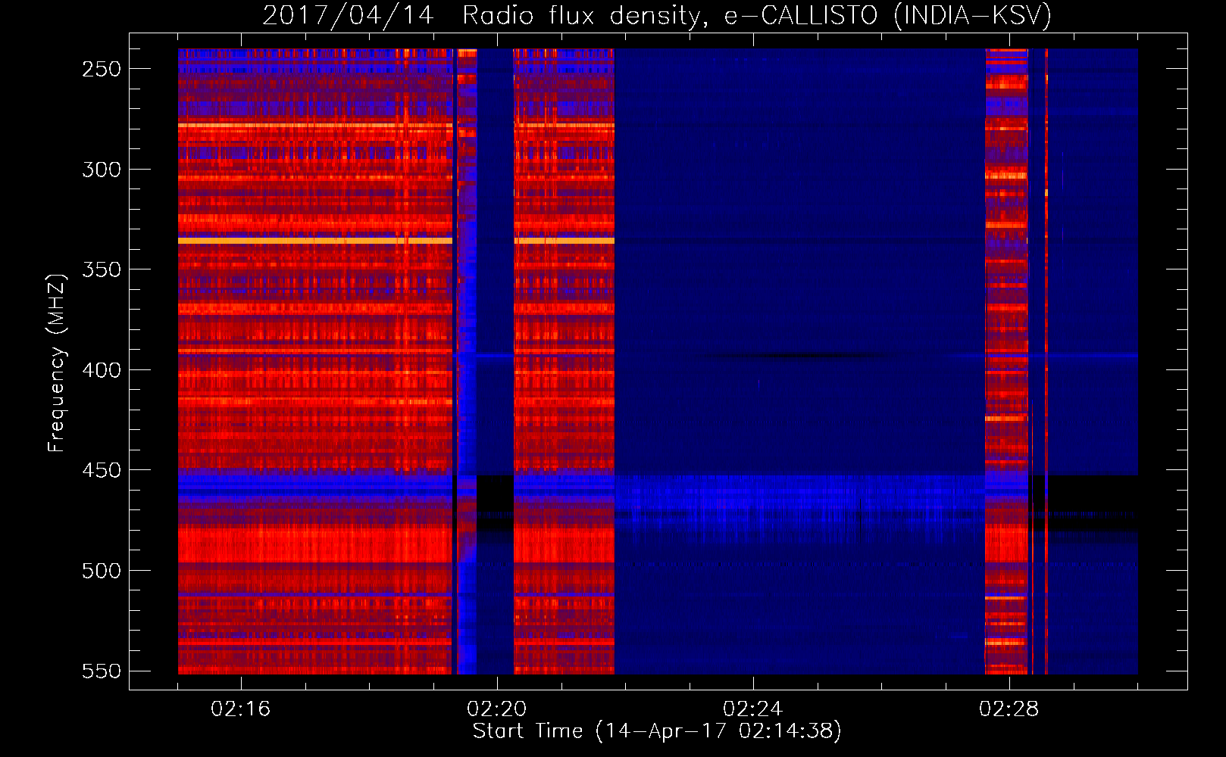Click the 02:16 time tick label
Screen dimensions: 1226x757
click(x=240, y=709)
